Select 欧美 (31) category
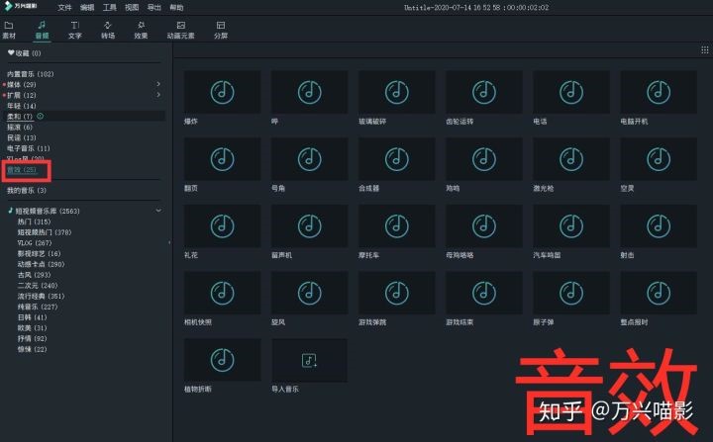The height and width of the screenshot is (442, 713). 33,328
